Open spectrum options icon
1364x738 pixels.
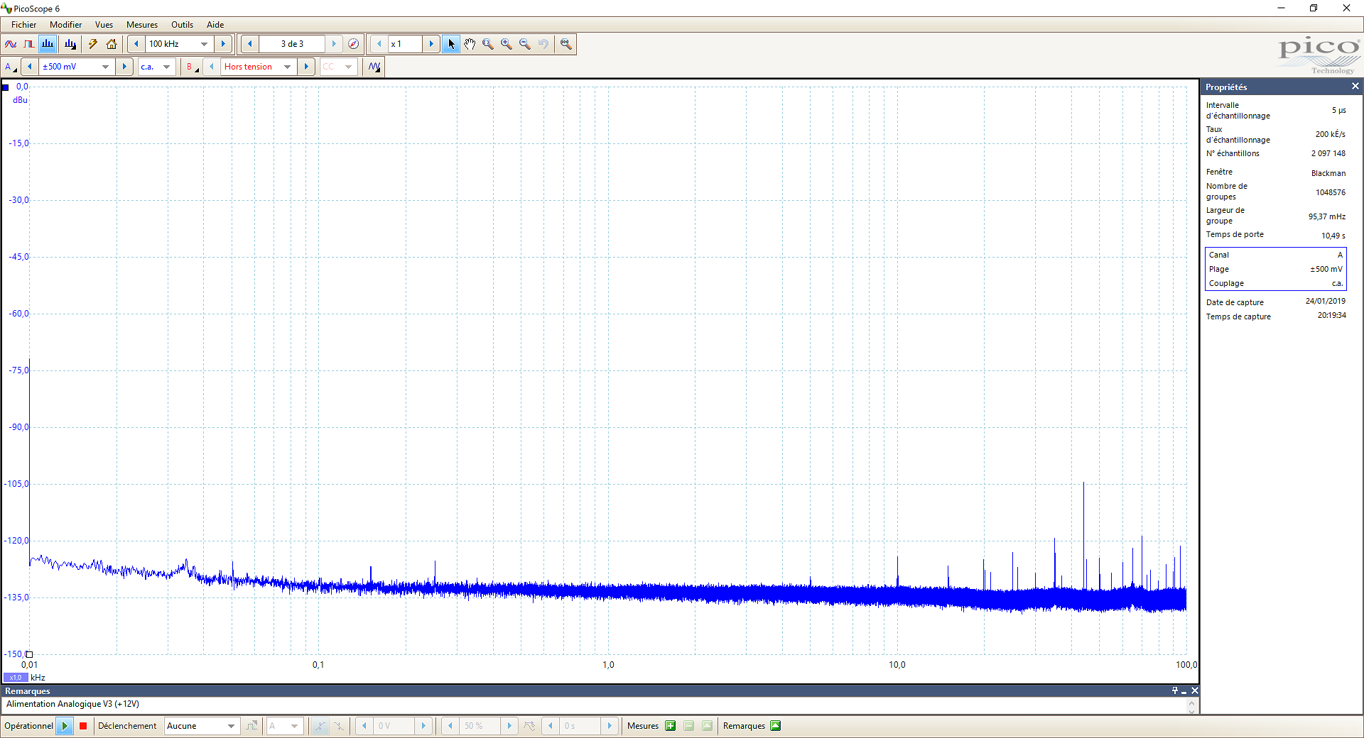70,44
